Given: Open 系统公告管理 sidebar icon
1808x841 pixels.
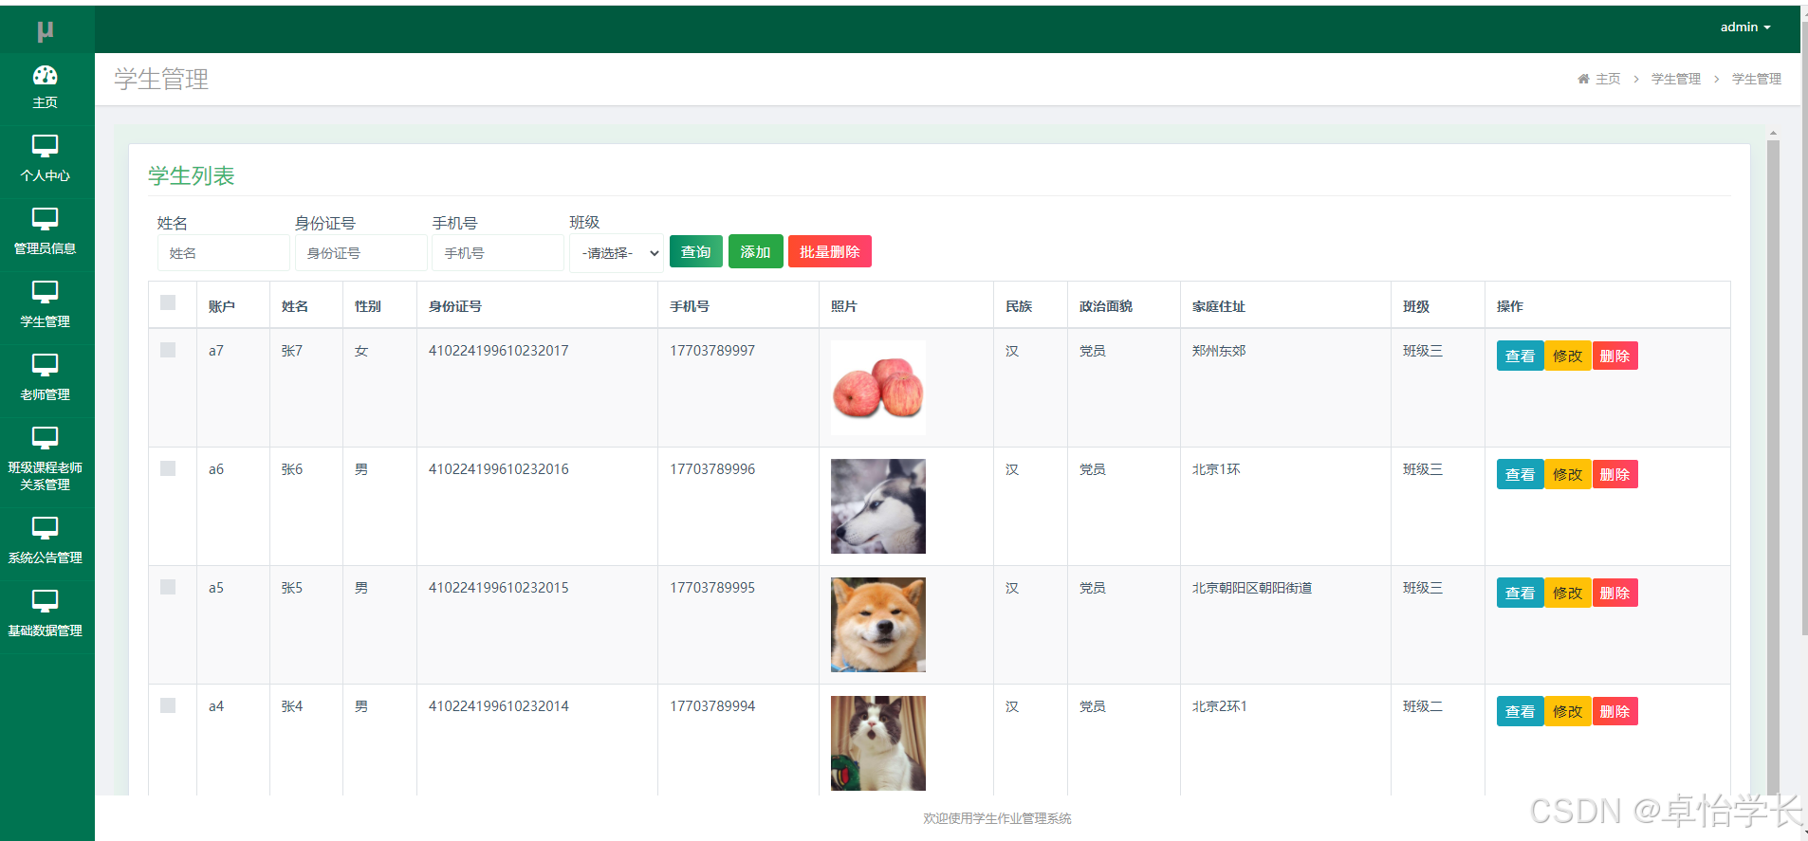Looking at the screenshot, I should click(x=45, y=529).
